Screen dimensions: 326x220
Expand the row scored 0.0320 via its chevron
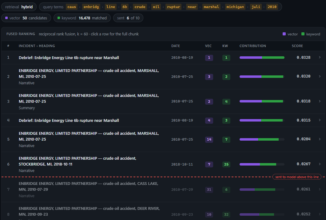pos(320,76)
